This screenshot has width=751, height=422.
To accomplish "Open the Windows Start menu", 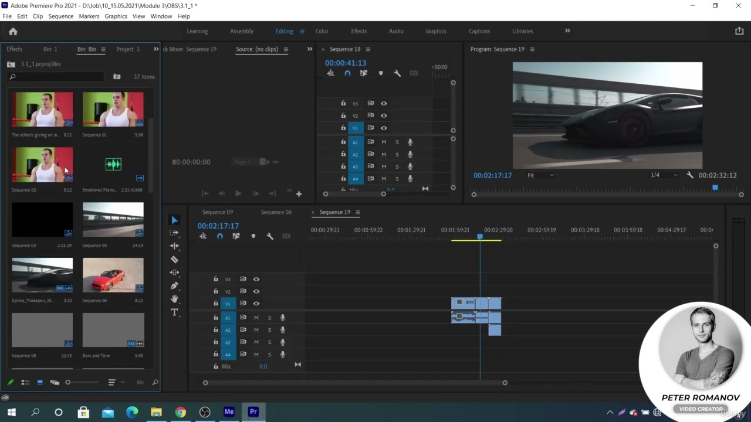I will pos(11,412).
